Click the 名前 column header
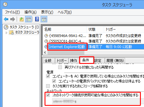This screenshot has height=107, width=144. pyautogui.click(x=65, y=29)
